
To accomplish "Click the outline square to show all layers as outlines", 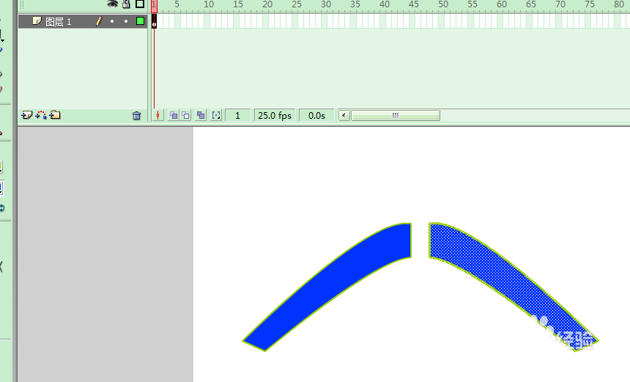I will (140, 4).
